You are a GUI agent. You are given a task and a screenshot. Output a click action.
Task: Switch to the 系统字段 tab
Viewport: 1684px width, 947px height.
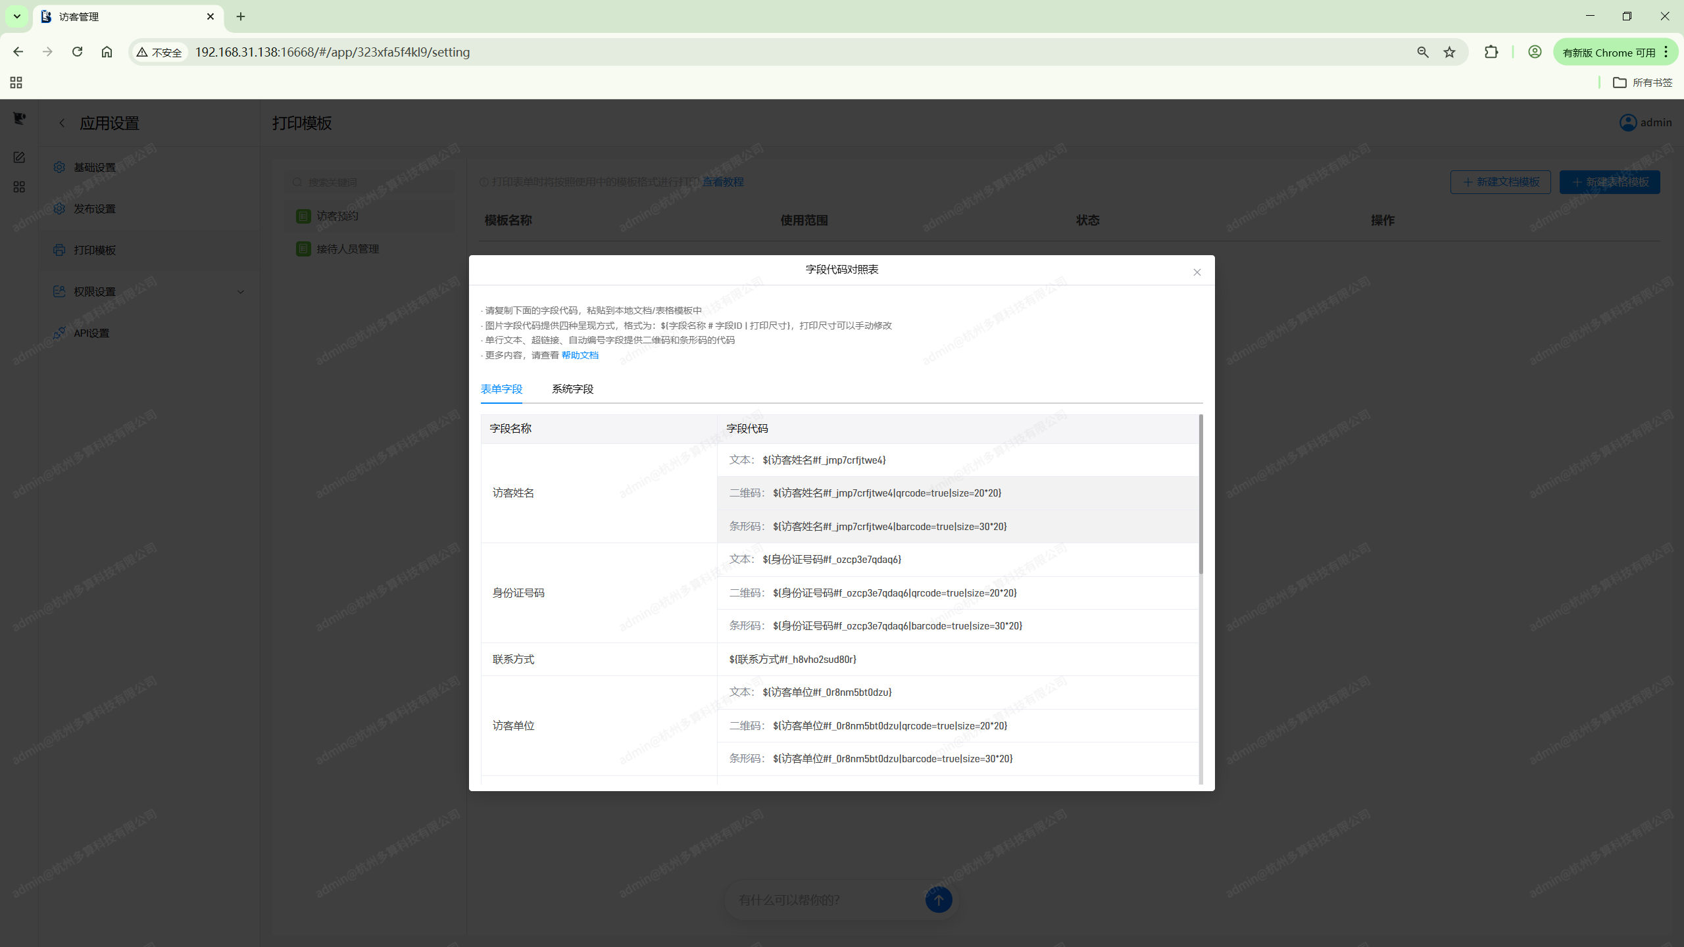572,389
